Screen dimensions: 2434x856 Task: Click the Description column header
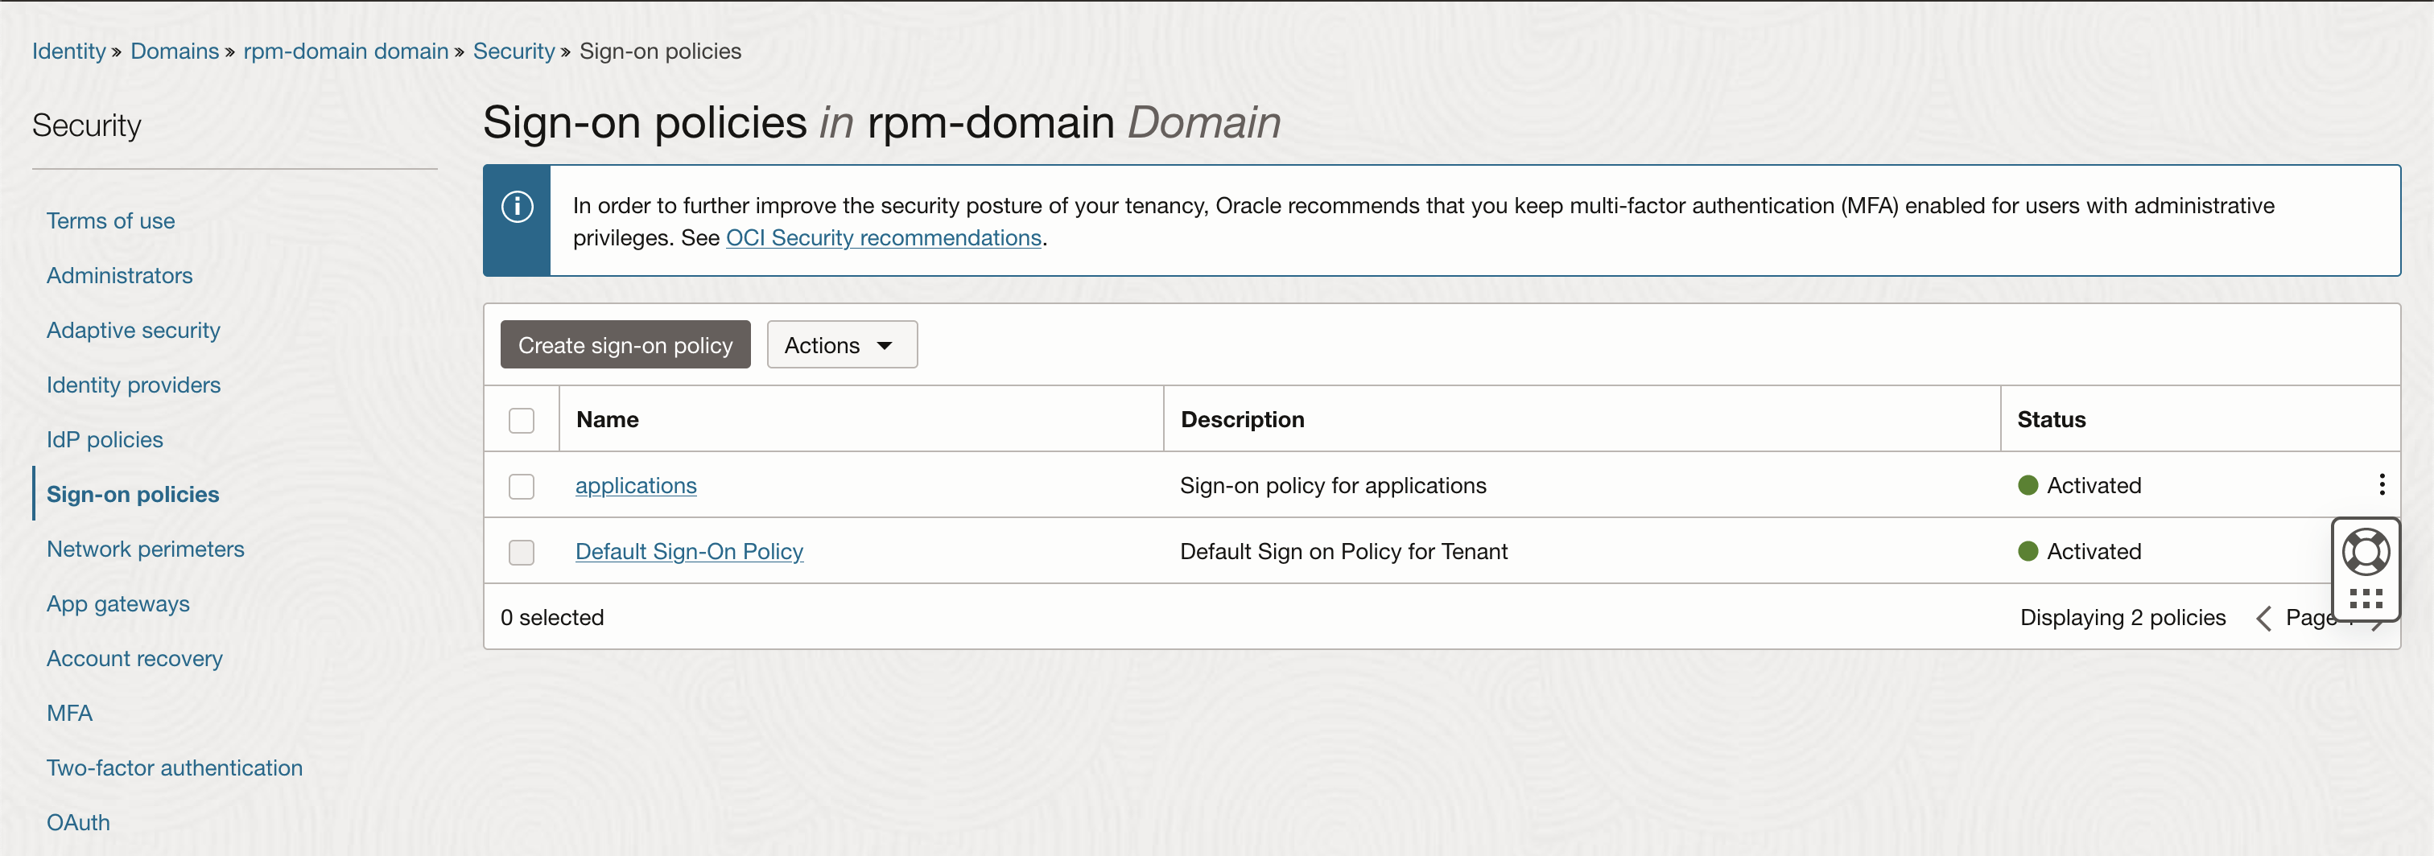(x=1243, y=419)
